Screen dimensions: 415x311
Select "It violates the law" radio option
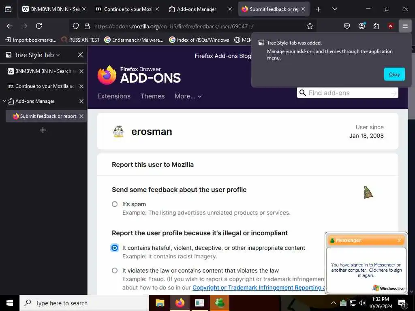pyautogui.click(x=115, y=271)
